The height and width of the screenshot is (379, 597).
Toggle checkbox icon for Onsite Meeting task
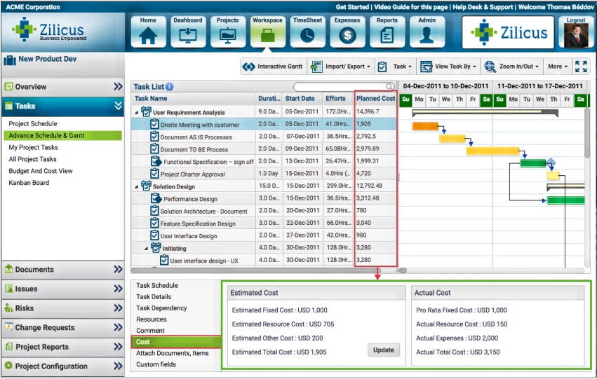tap(155, 125)
